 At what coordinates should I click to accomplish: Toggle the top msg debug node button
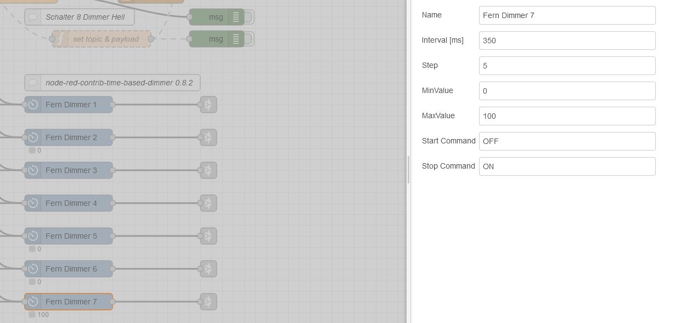pos(249,17)
